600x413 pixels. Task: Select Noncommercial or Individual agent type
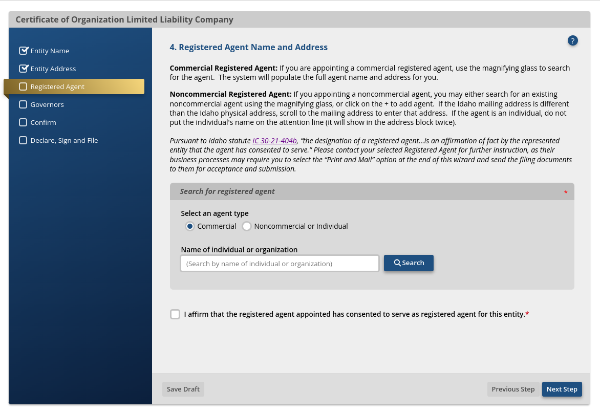point(247,226)
